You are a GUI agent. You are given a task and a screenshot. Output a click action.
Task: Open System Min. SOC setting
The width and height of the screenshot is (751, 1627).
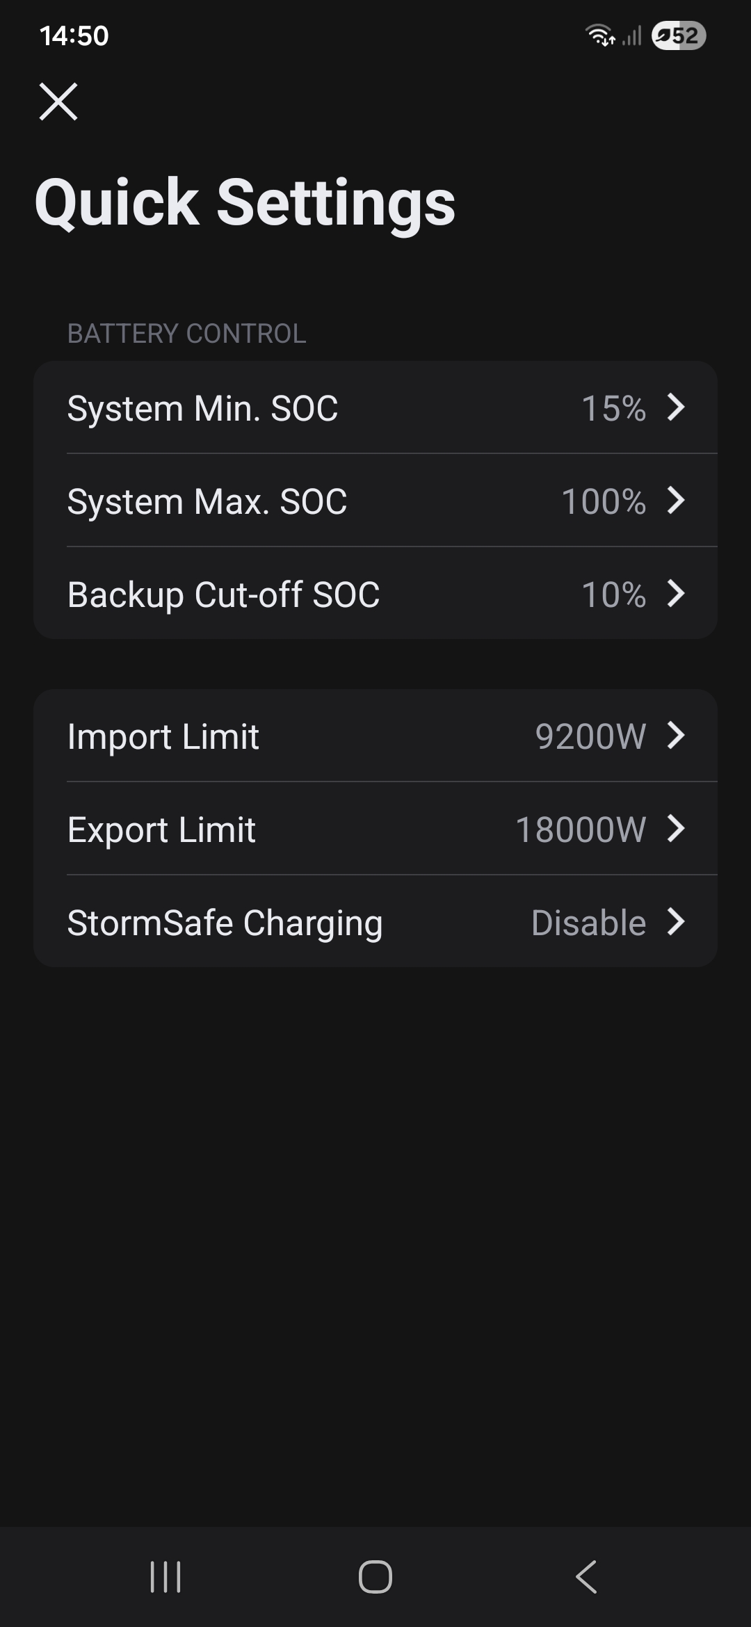tap(202, 408)
